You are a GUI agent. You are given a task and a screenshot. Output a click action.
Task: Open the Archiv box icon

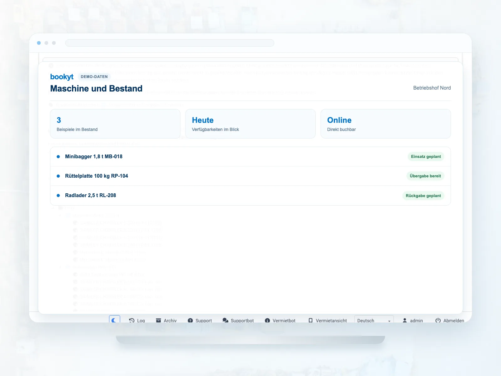158,320
